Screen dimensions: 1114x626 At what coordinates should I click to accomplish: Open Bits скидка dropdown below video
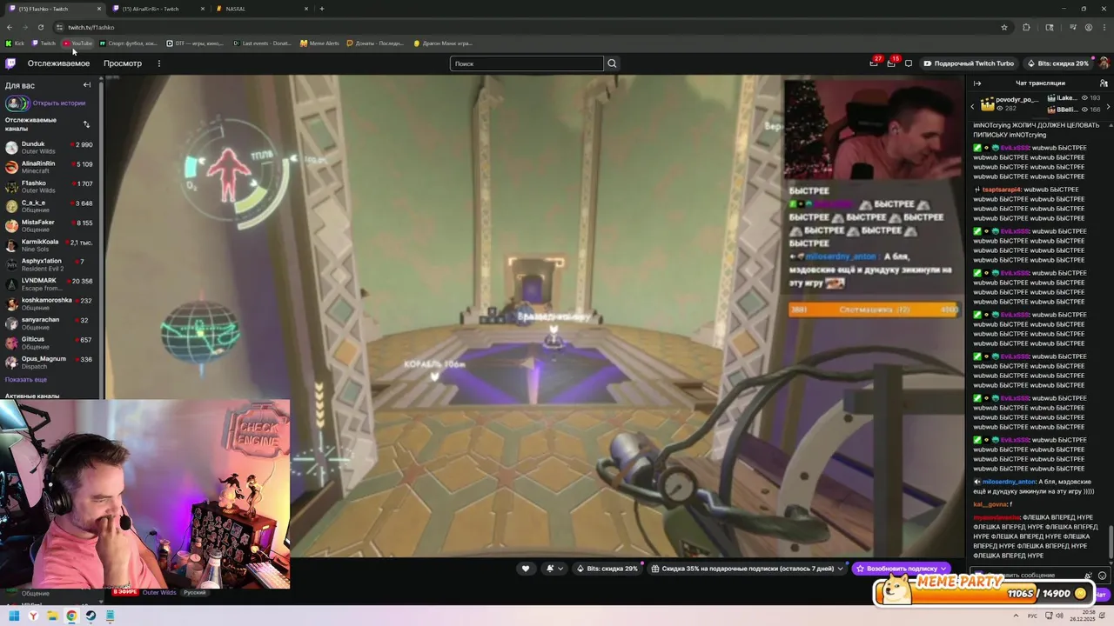click(x=607, y=569)
